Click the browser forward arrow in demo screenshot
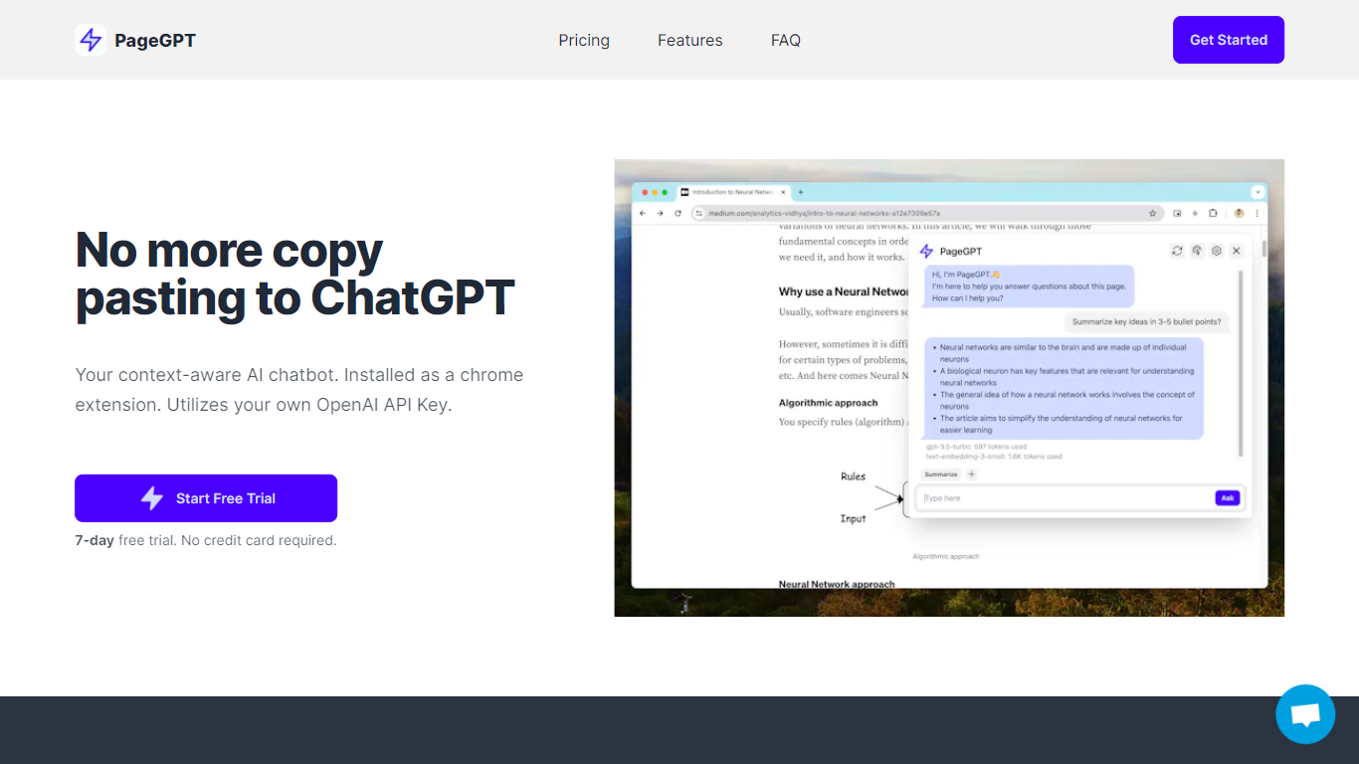The width and height of the screenshot is (1359, 764). pyautogui.click(x=660, y=213)
